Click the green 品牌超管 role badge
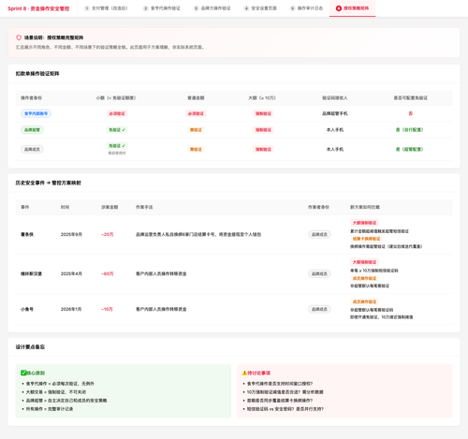This screenshot has width=468, height=439. coord(32,130)
